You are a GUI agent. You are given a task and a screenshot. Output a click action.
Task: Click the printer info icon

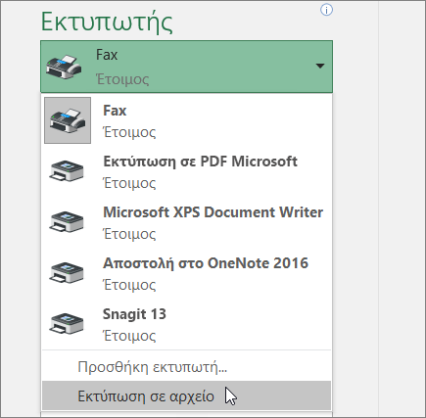coord(326,10)
